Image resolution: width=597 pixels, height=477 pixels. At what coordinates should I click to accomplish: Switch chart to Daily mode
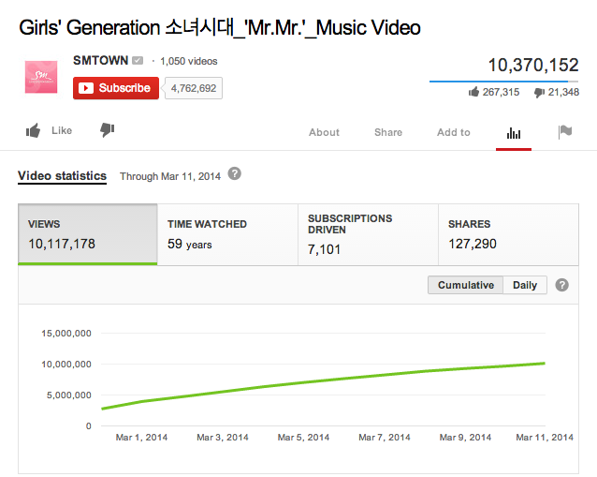[525, 285]
